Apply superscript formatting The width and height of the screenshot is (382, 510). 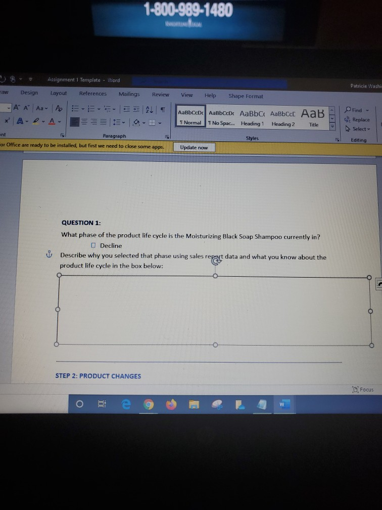7,120
